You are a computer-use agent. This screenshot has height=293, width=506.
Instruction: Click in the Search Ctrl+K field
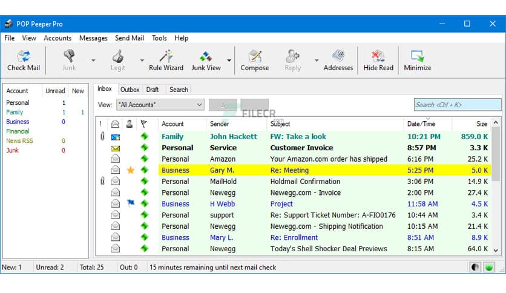pyautogui.click(x=458, y=105)
